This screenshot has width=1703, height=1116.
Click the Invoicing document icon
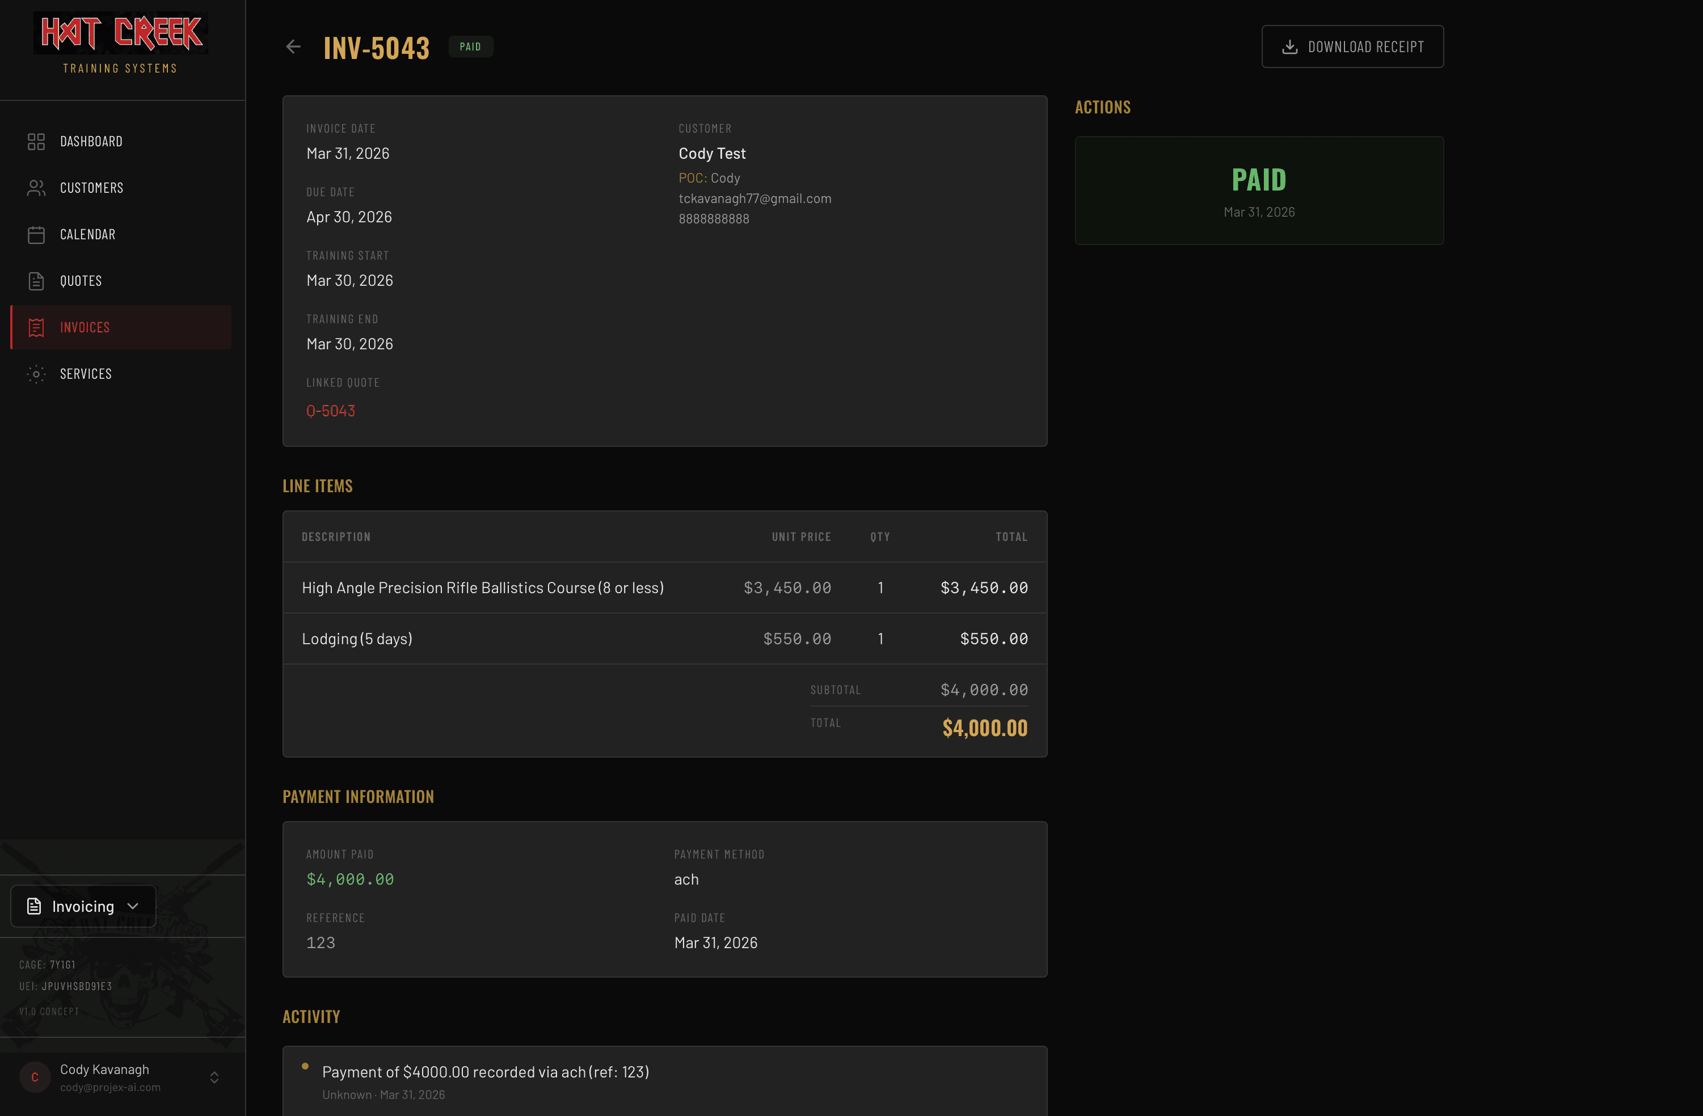click(33, 906)
